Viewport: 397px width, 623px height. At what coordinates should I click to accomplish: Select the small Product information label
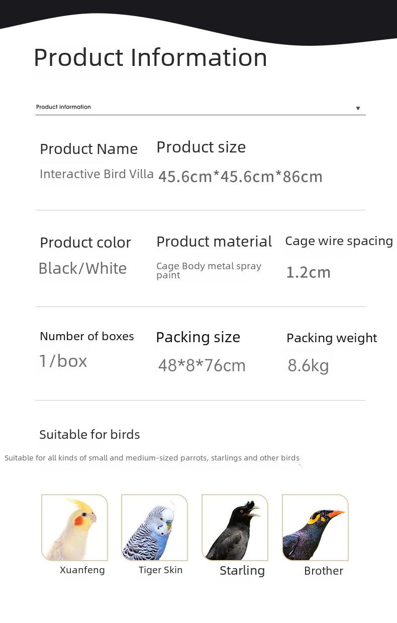[x=63, y=107]
